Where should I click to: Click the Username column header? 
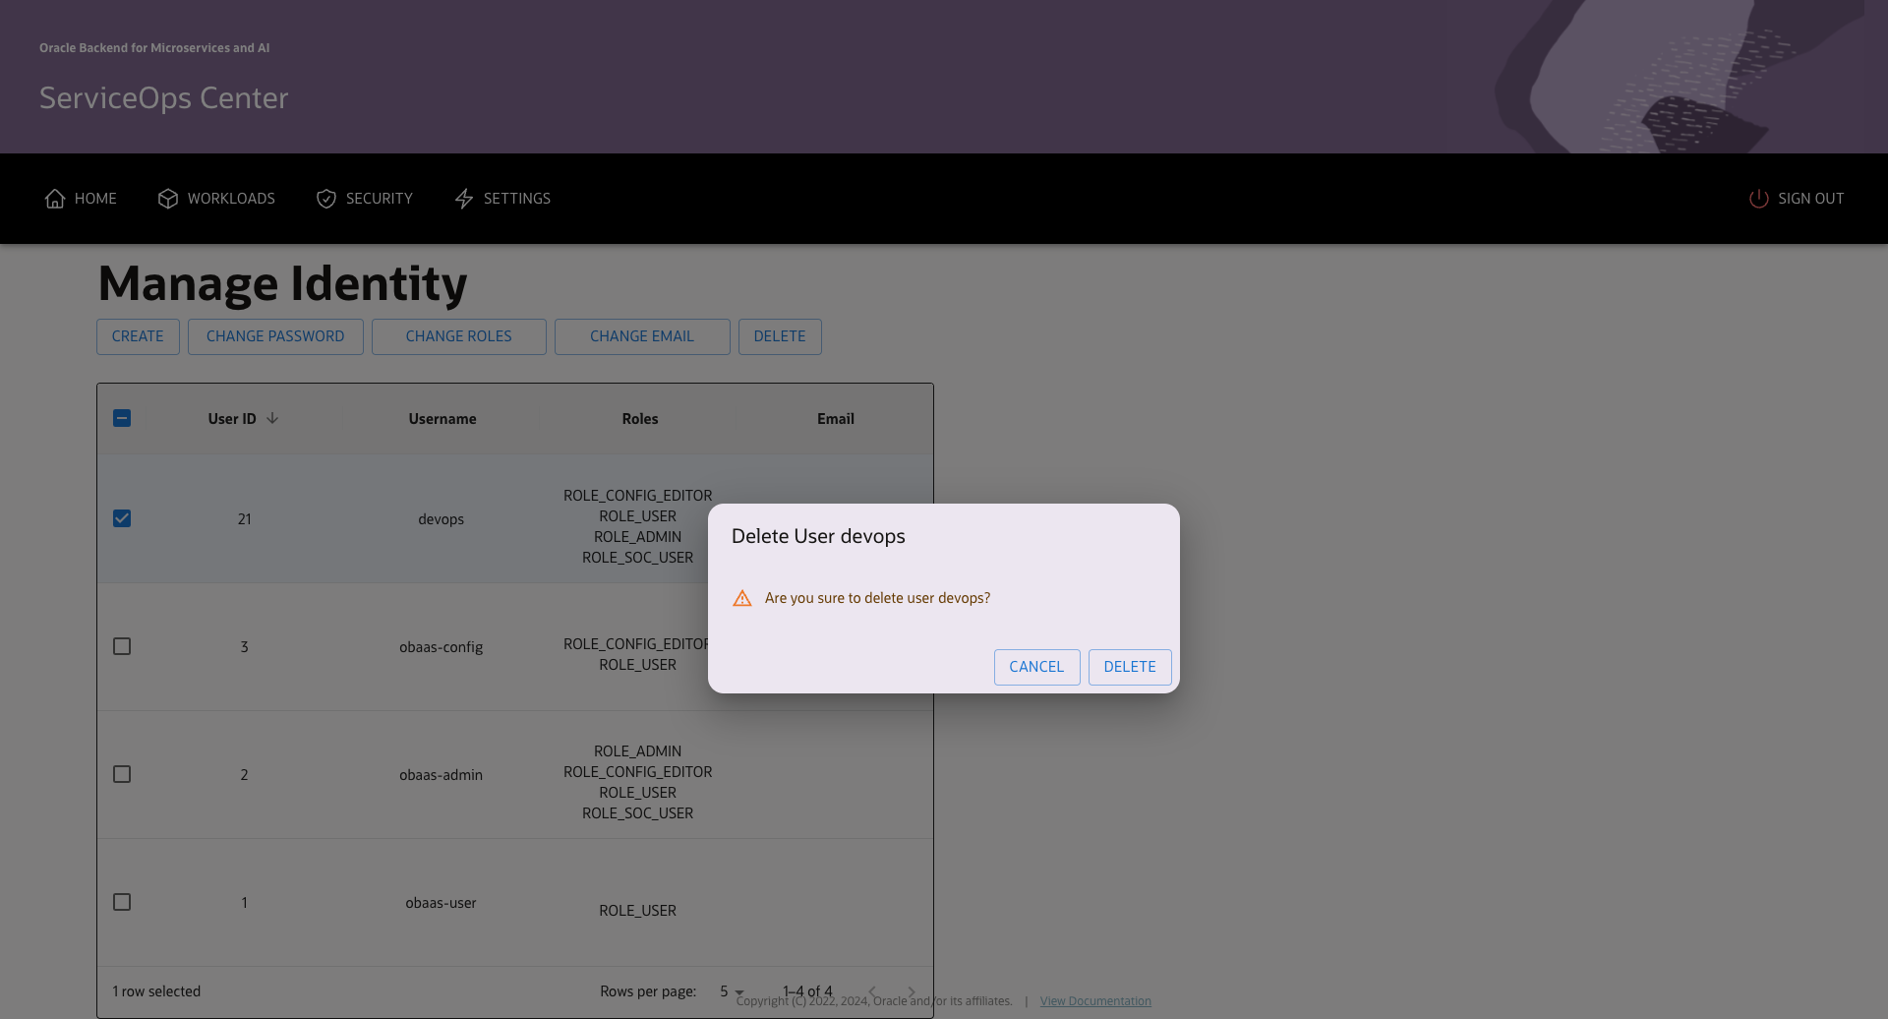coord(442,419)
